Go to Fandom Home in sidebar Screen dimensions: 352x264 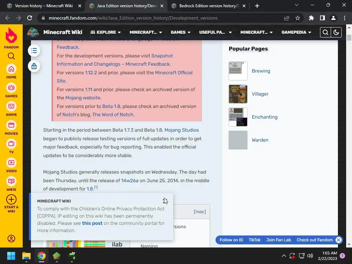11,71
